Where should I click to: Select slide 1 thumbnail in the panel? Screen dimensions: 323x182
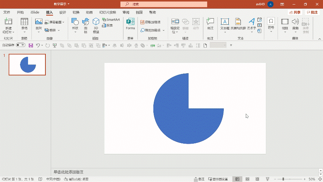click(x=27, y=64)
